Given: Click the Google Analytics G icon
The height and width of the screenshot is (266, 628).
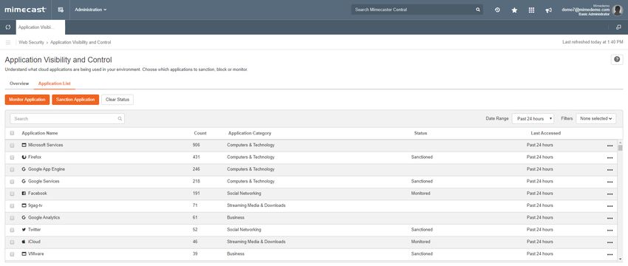Looking at the screenshot, I should tap(24, 217).
